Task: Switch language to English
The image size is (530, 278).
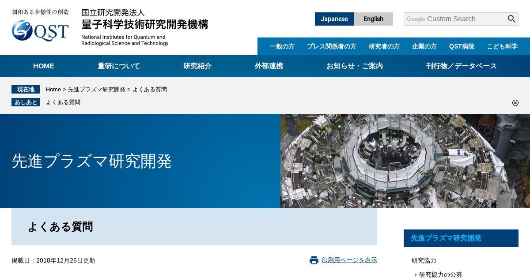Action: click(373, 19)
